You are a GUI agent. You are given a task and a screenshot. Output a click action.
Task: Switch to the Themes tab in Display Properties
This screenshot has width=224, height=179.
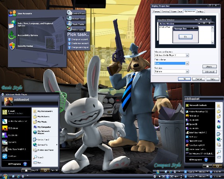coord(156,12)
